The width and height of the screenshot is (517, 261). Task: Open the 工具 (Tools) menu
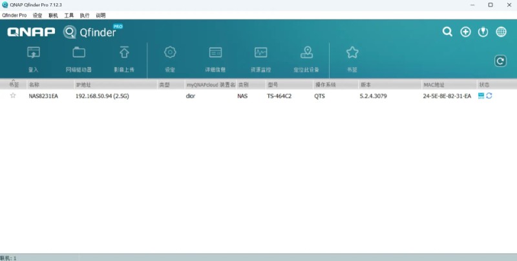69,15
